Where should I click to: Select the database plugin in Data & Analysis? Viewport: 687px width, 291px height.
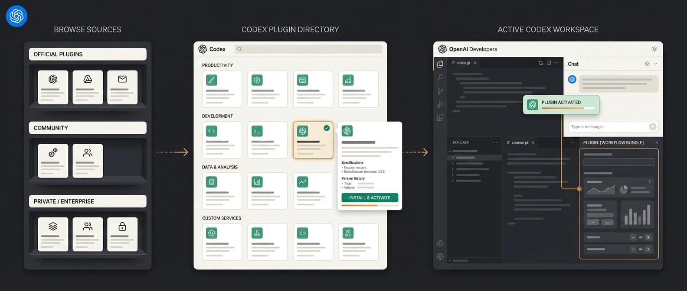point(222,191)
